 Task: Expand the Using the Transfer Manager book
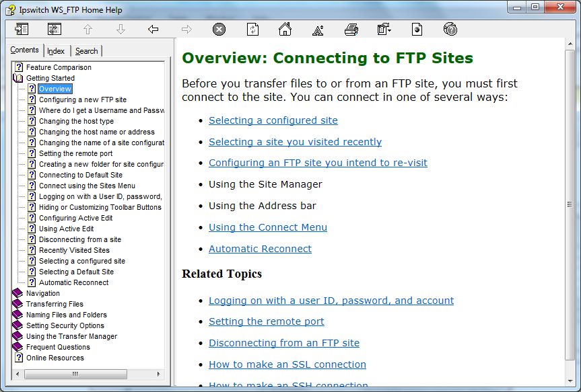[x=18, y=336]
